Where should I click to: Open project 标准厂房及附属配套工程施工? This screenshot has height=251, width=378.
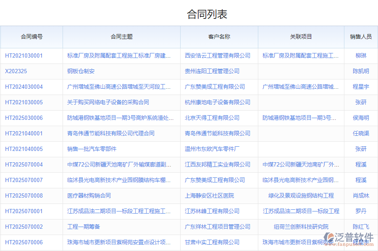coord(301,55)
